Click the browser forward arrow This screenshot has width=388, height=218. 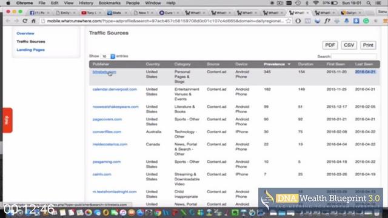pos(16,21)
